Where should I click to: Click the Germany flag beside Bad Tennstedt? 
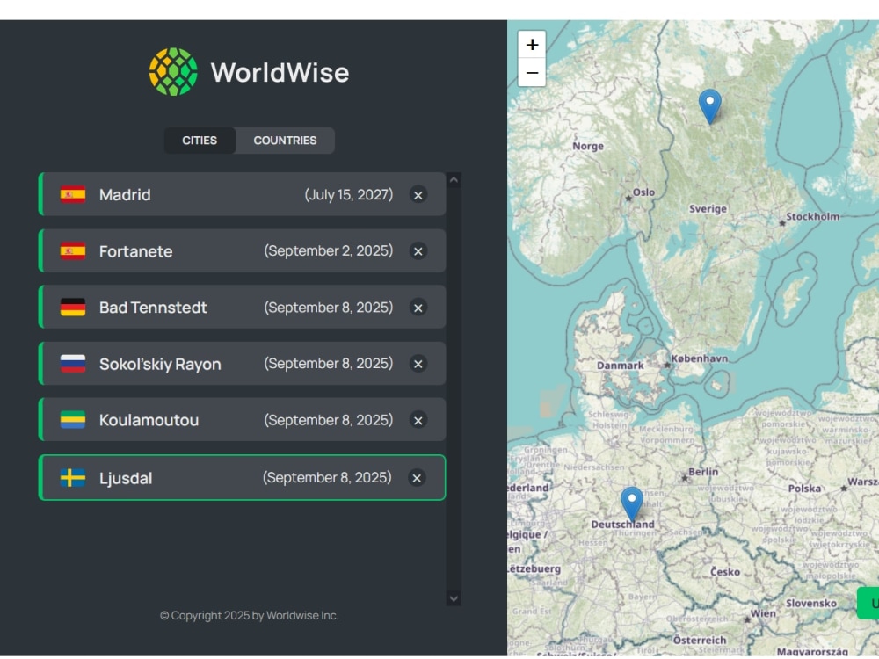73,307
